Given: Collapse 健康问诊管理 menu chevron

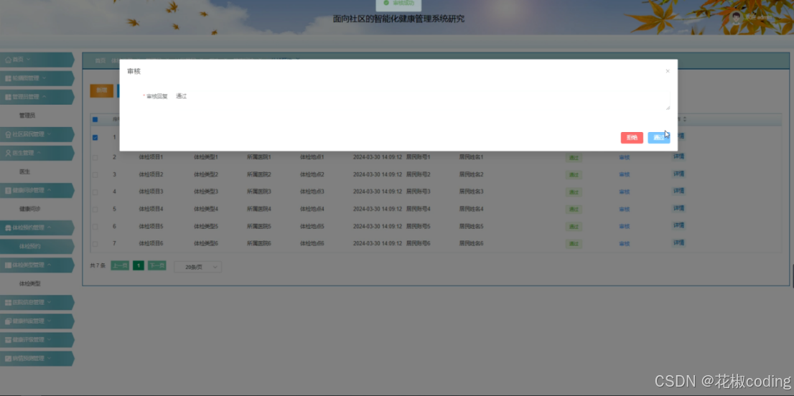Looking at the screenshot, I should click(49, 190).
